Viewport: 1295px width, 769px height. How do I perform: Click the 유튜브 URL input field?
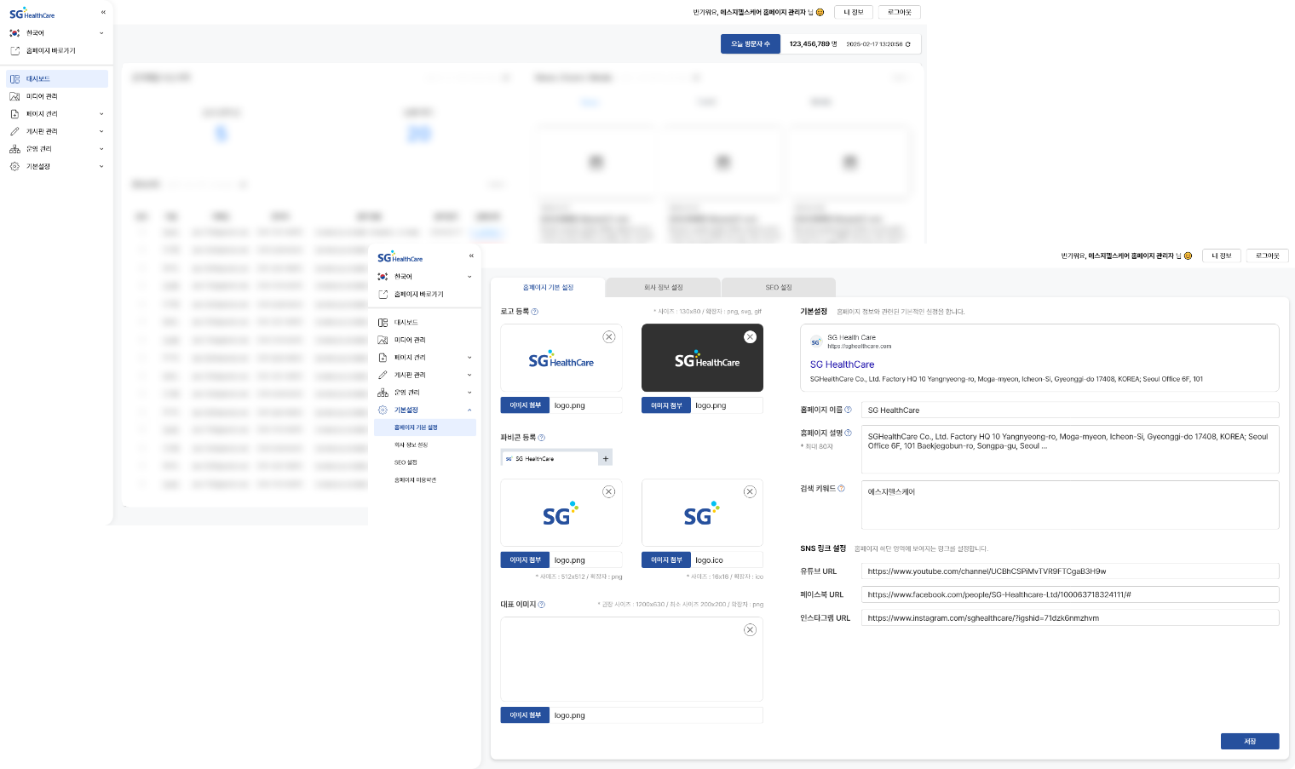1069,571
